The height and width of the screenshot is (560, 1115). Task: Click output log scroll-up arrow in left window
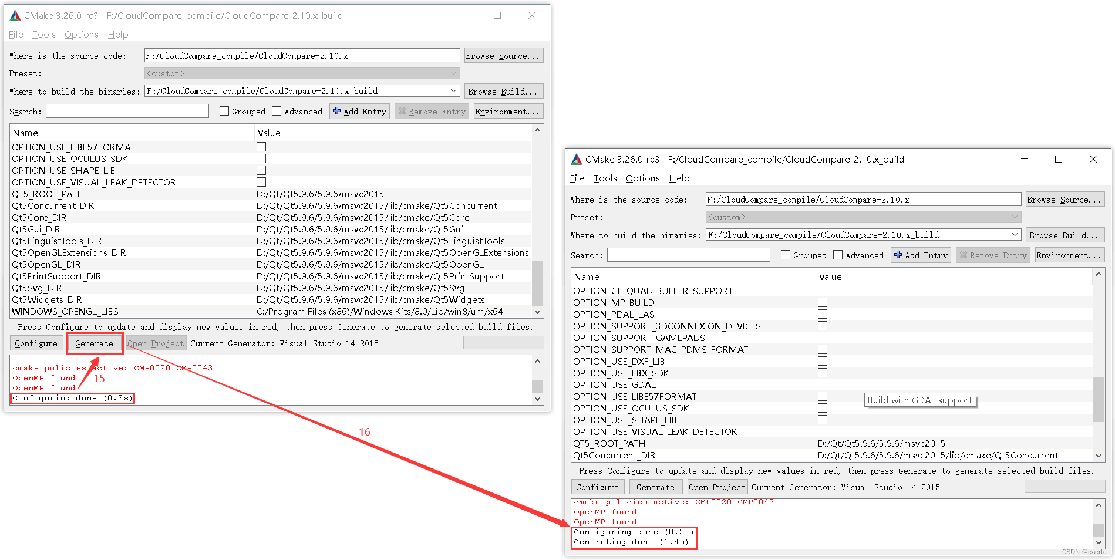(537, 362)
